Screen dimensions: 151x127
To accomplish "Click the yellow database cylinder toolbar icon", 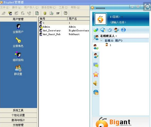I will (45, 13).
